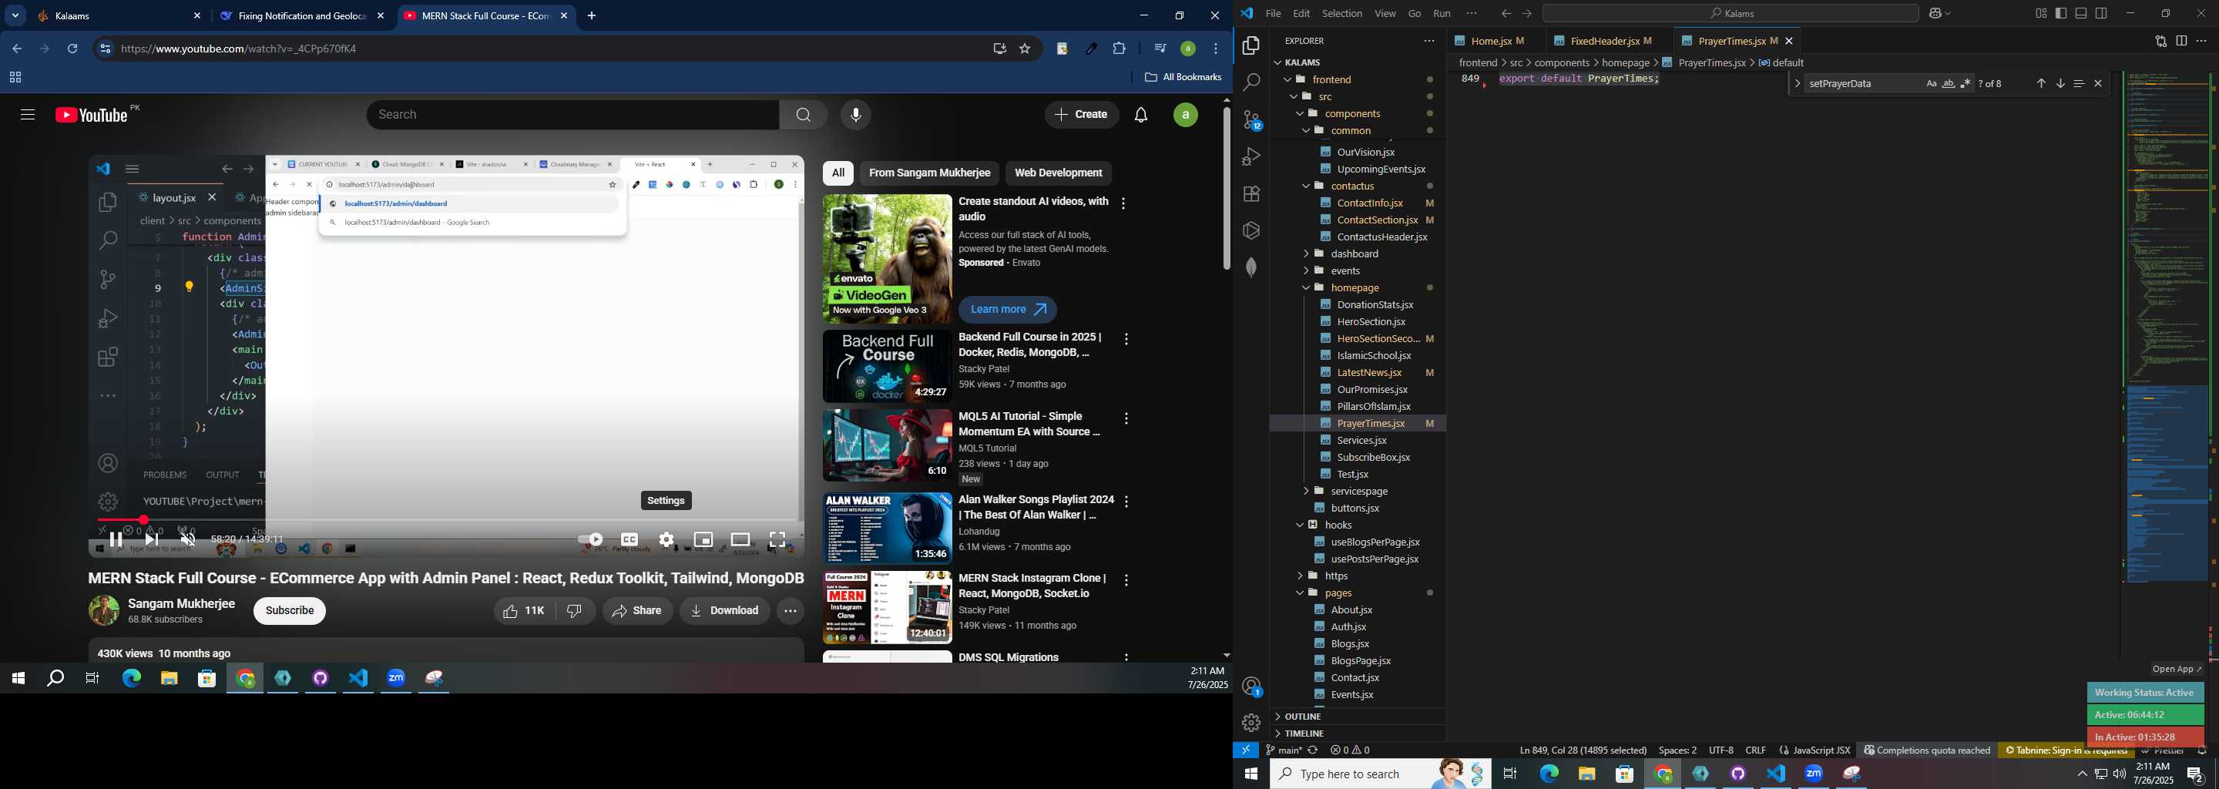Image resolution: width=2219 pixels, height=789 pixels.
Task: Open VS Code Manage gear in activity bar
Action: pos(1250,724)
